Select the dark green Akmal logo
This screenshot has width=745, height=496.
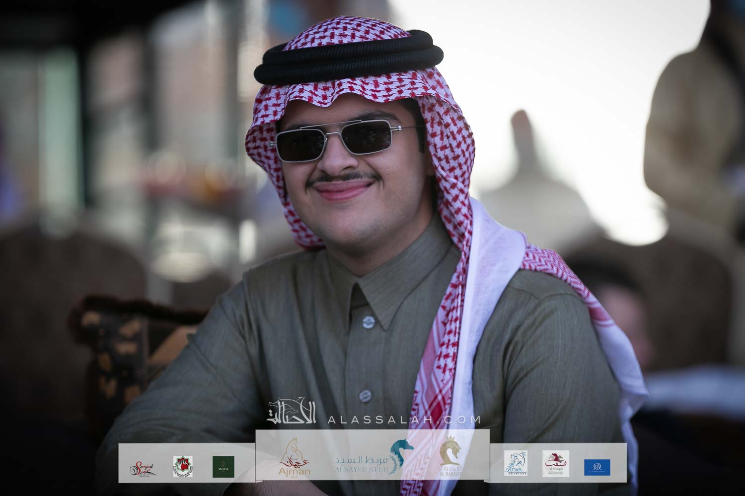[x=223, y=467]
